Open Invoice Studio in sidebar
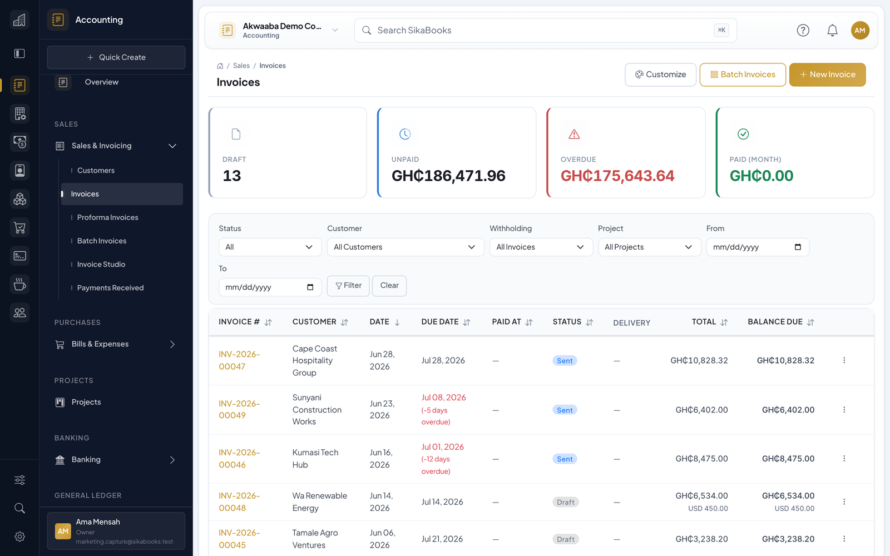This screenshot has width=890, height=556. click(x=101, y=265)
